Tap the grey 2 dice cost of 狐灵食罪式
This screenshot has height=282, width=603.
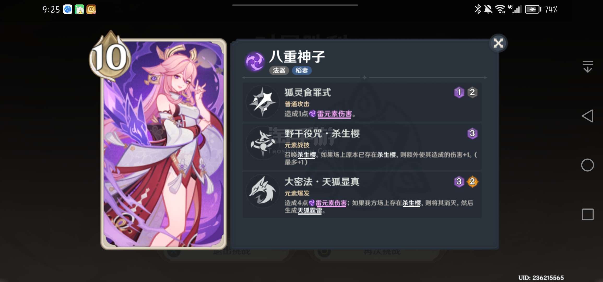point(472,92)
